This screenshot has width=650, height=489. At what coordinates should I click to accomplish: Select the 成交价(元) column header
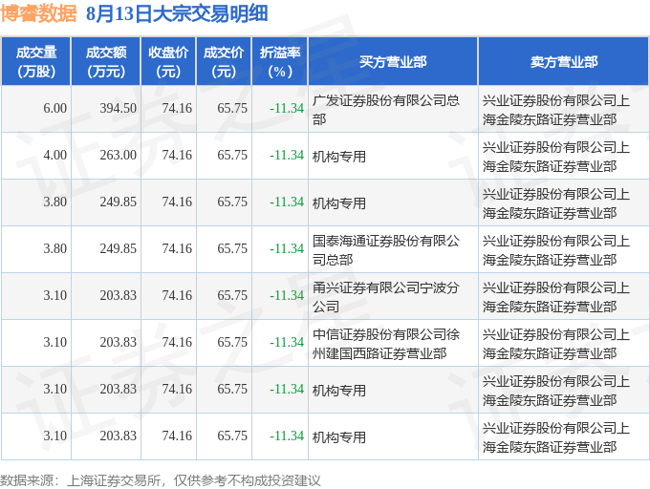pyautogui.click(x=224, y=61)
